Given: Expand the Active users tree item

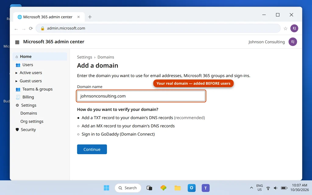Looking at the screenshot, I should [16, 73].
